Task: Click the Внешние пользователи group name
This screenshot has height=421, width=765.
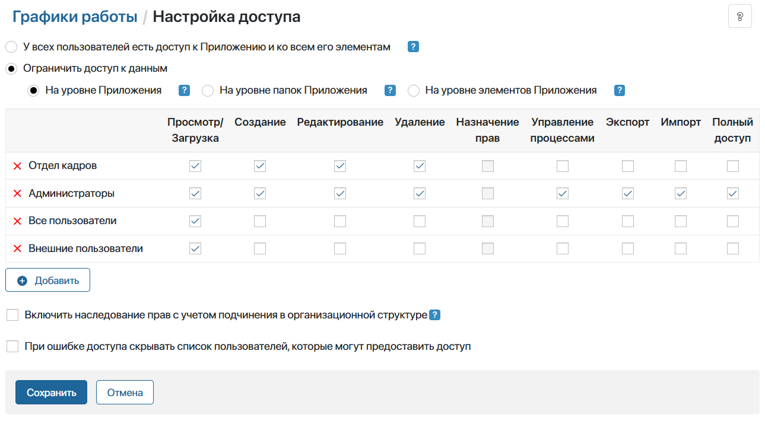Action: tap(86, 249)
